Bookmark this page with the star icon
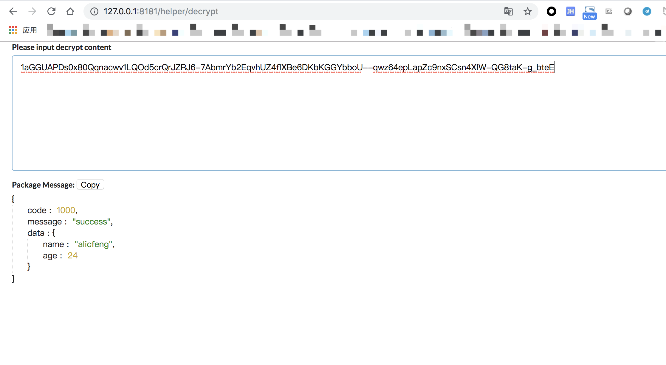The image size is (666, 365). (527, 11)
